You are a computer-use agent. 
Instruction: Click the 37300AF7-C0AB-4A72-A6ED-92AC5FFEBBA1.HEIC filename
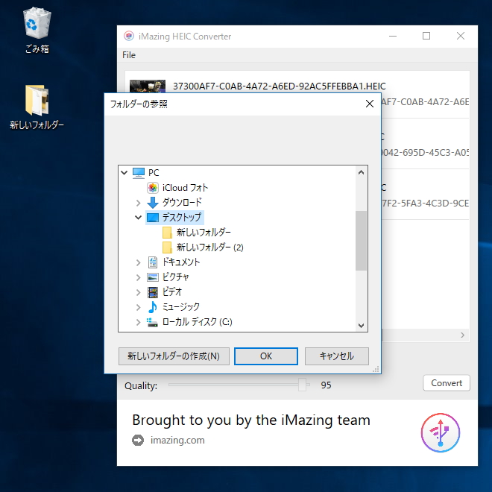coord(280,86)
